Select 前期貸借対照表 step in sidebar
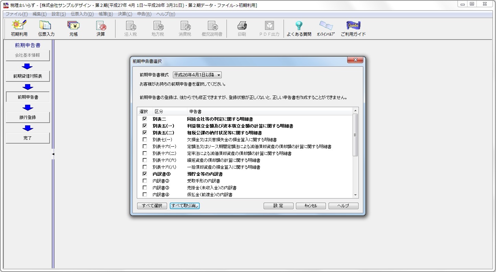Viewport: 496px width, 272px height. (28, 76)
